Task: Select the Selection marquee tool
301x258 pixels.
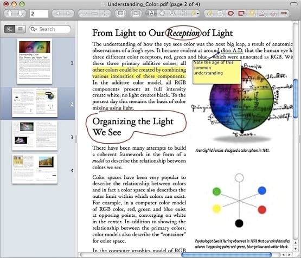Action: click(183, 13)
